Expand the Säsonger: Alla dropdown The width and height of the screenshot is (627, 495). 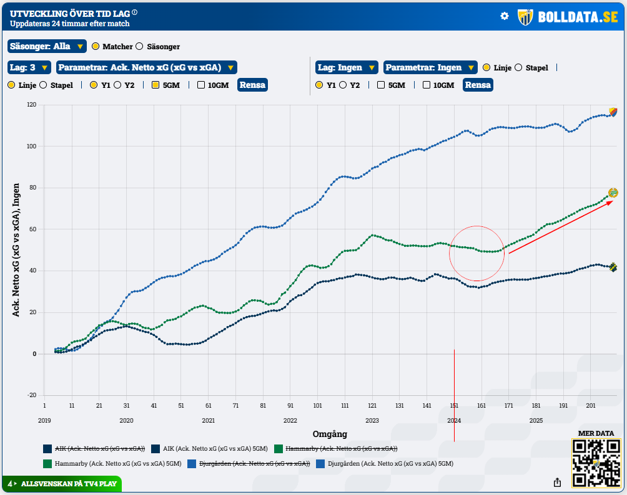(47, 46)
